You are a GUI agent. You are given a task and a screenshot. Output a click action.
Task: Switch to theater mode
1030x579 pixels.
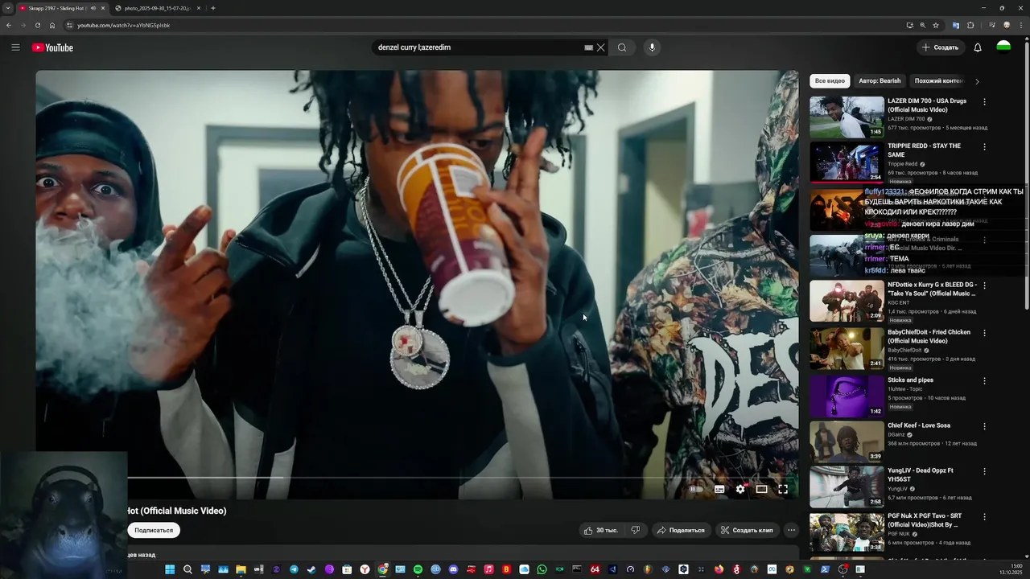click(x=761, y=489)
